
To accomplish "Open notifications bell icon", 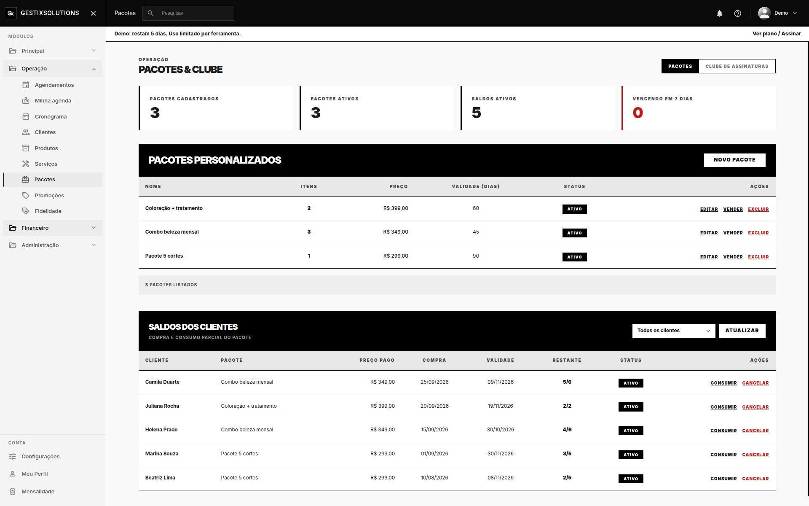I will (720, 13).
